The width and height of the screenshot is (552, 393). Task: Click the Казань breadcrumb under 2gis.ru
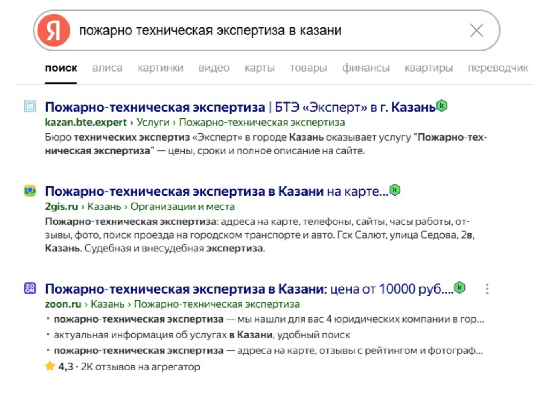coord(104,207)
